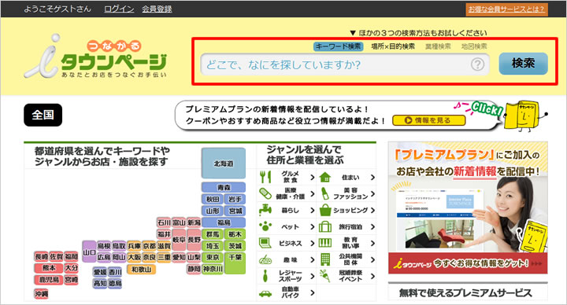Switch to the 場所×目的検索 tab
This screenshot has height=305, width=567.
coord(393,46)
